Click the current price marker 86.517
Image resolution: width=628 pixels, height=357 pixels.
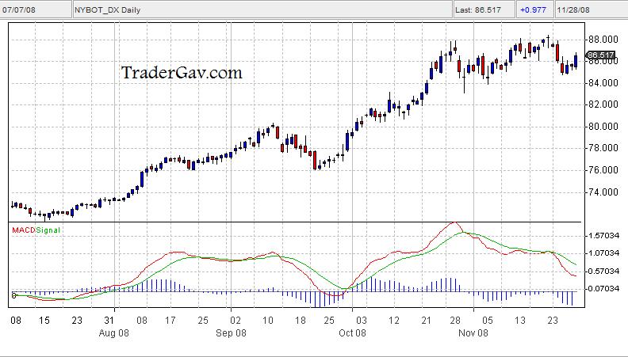(x=600, y=55)
